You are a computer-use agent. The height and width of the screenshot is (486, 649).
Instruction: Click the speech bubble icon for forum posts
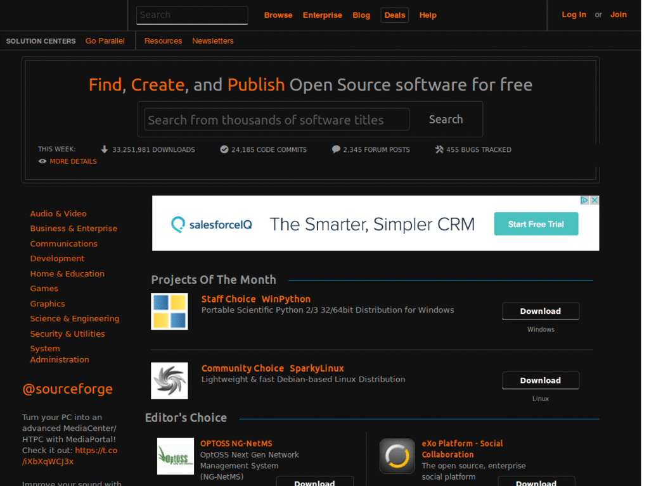point(335,149)
